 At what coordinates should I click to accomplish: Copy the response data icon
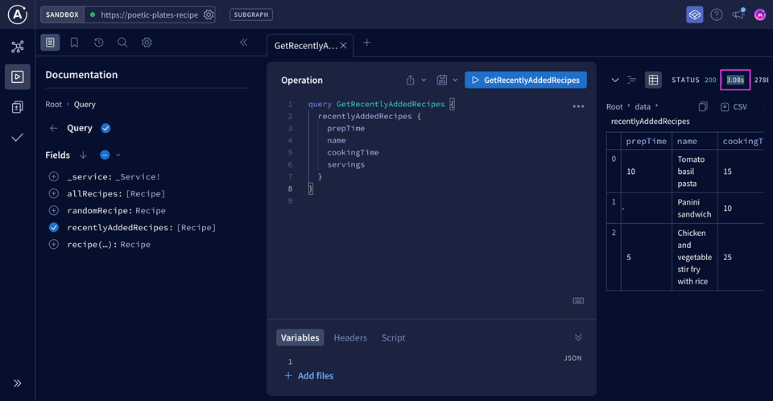point(703,106)
